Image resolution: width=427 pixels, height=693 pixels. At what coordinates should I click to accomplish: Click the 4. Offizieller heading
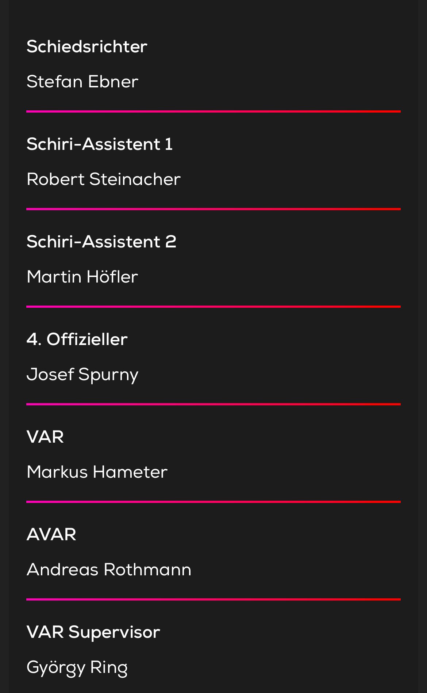point(77,339)
